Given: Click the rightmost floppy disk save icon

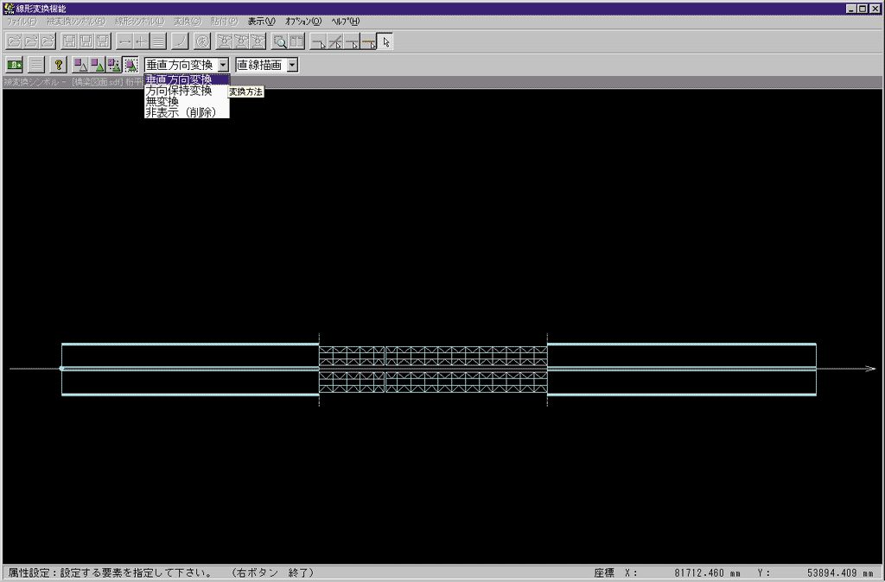Looking at the screenshot, I should pyautogui.click(x=103, y=41).
